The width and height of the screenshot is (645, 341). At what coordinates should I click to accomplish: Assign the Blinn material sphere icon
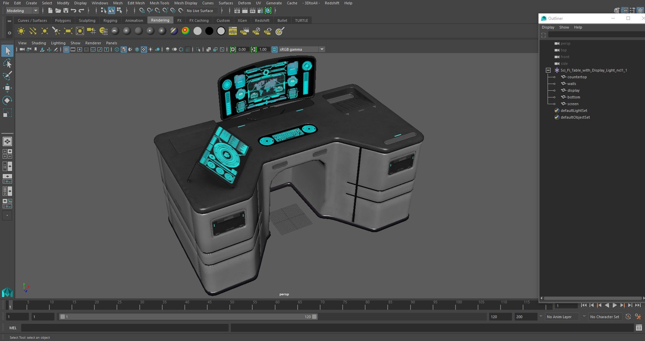click(127, 31)
